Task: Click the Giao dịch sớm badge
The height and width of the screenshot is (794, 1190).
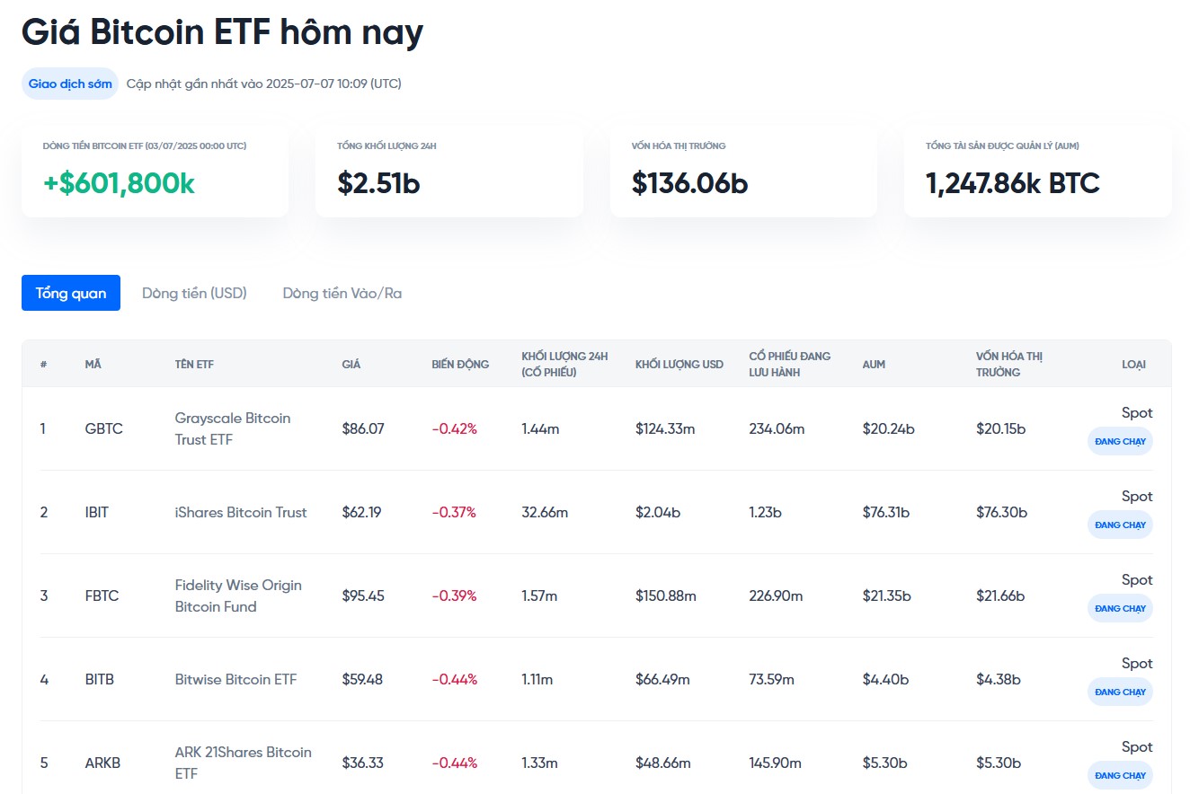Action: 70,84
